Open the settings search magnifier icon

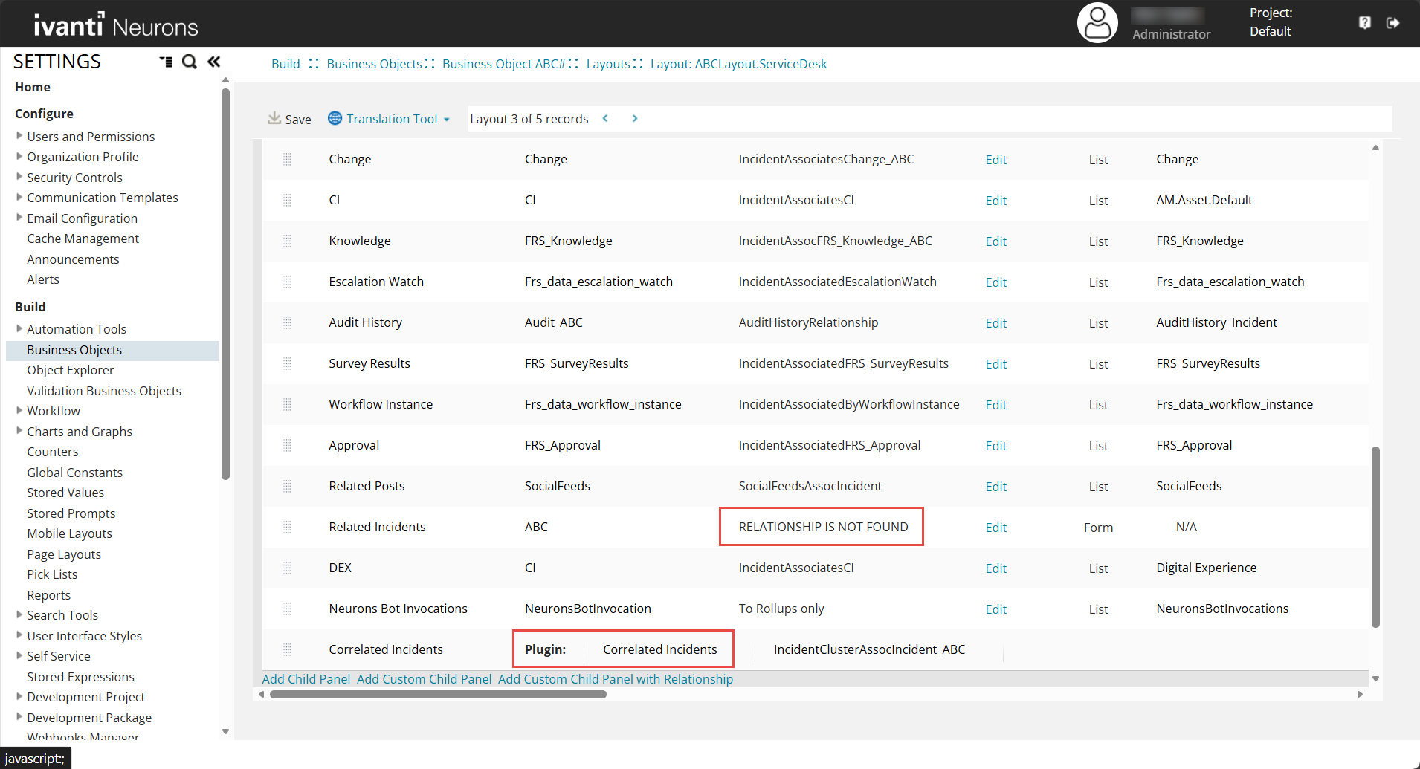click(x=190, y=62)
